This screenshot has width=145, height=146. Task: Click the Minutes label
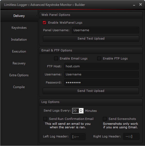point(91,111)
